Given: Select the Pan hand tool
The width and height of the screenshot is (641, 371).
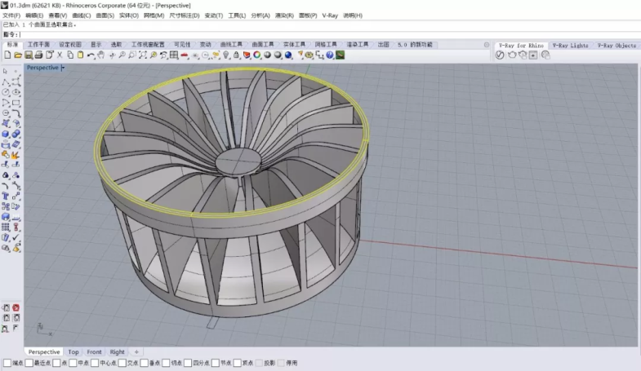Looking at the screenshot, I should (100, 55).
